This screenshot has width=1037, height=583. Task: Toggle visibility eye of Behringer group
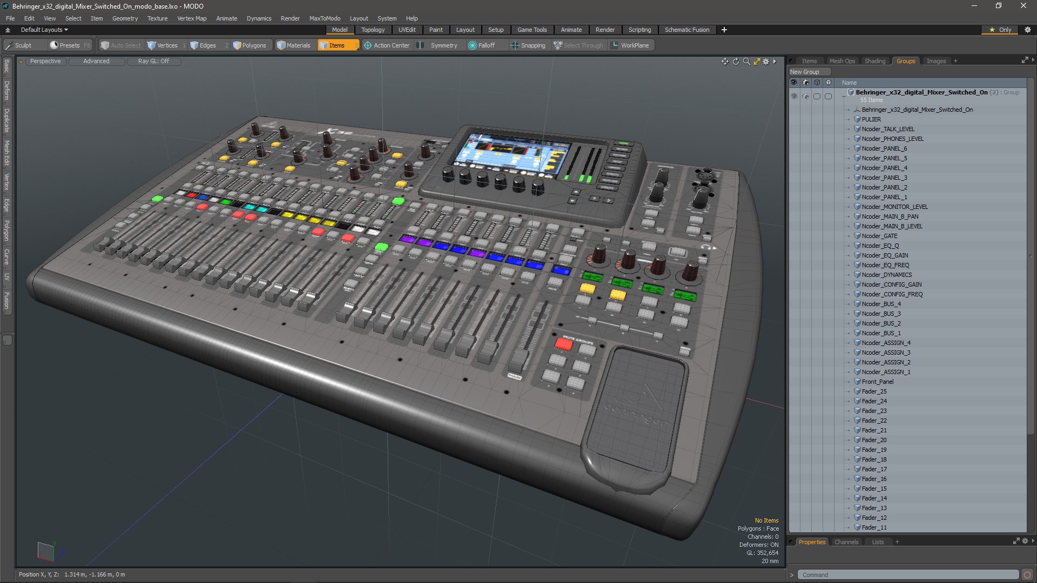pos(794,96)
